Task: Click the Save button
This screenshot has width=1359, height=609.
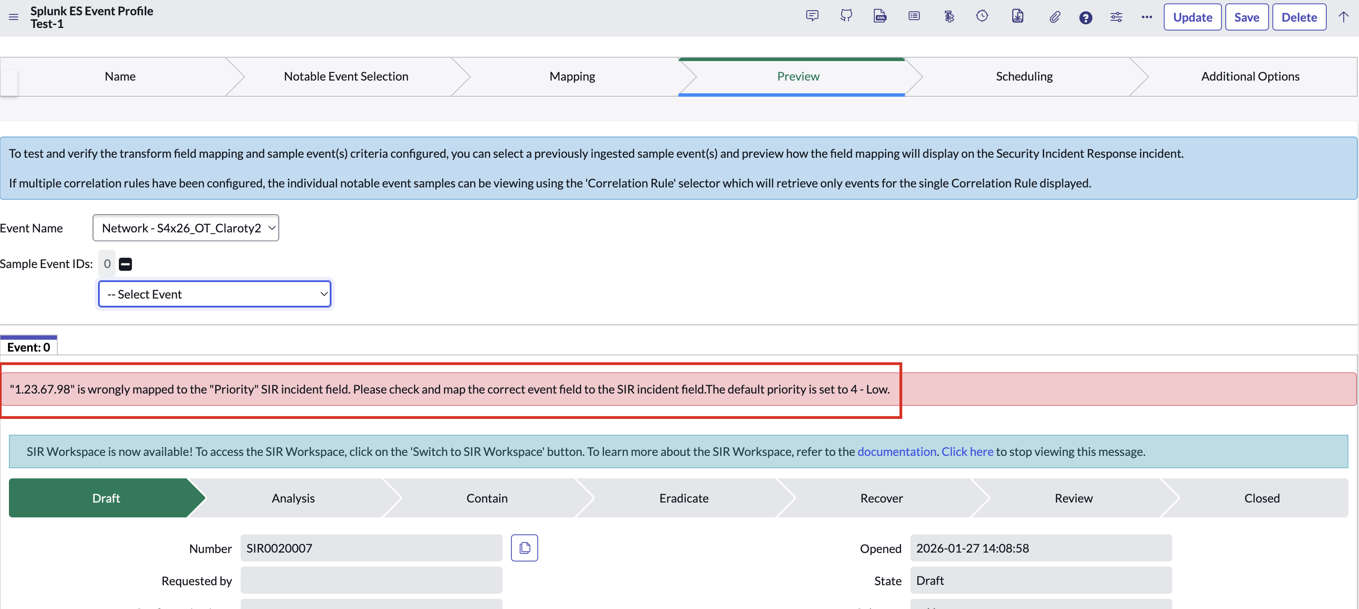Action: coord(1247,17)
